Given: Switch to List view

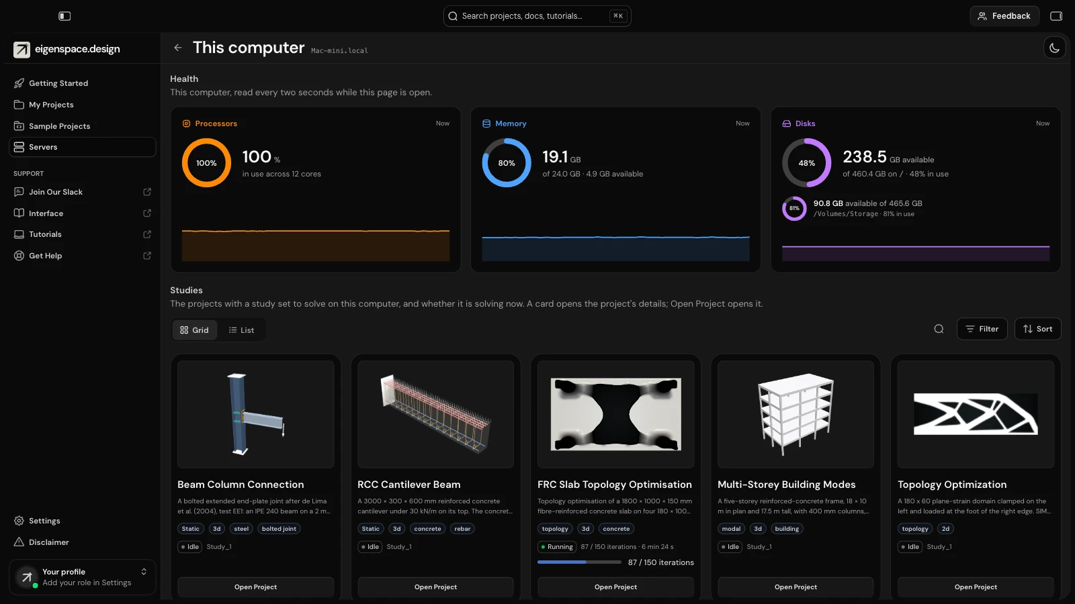Looking at the screenshot, I should point(241,330).
